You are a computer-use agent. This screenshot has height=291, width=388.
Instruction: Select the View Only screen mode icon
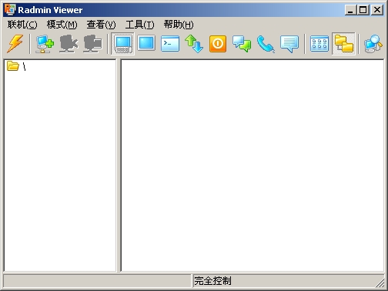(146, 43)
